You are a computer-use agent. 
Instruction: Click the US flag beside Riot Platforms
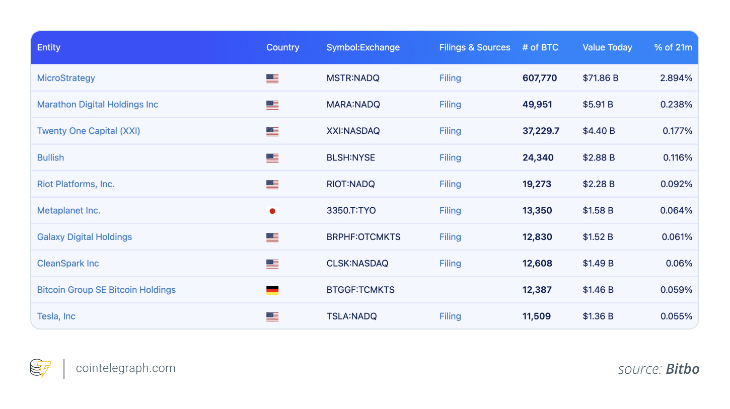click(272, 184)
